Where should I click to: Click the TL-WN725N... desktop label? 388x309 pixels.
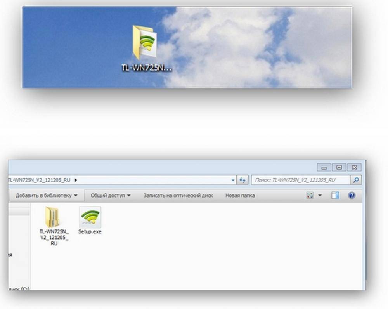click(147, 68)
